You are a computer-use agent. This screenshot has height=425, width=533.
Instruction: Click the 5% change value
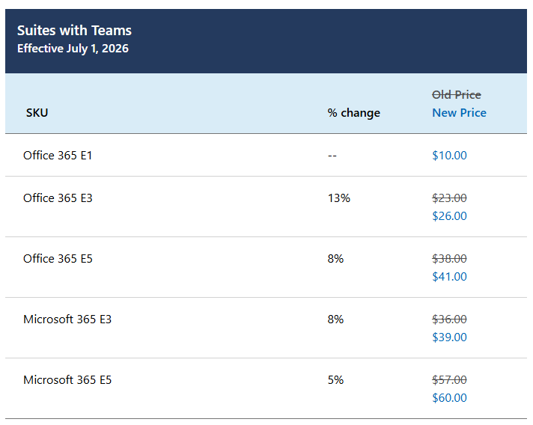[335, 380]
